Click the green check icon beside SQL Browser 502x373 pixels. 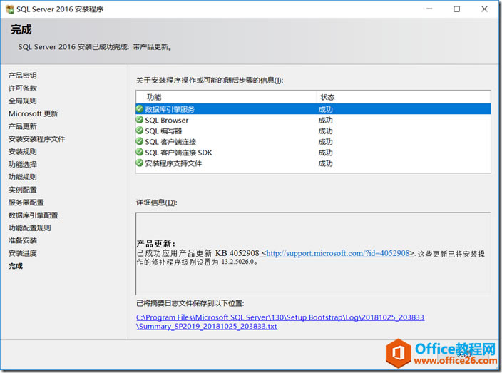(x=139, y=120)
